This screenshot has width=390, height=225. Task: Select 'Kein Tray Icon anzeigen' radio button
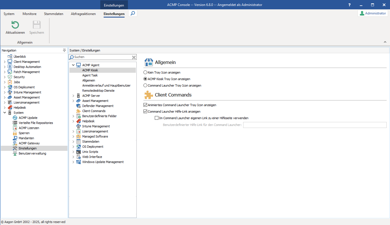point(145,72)
